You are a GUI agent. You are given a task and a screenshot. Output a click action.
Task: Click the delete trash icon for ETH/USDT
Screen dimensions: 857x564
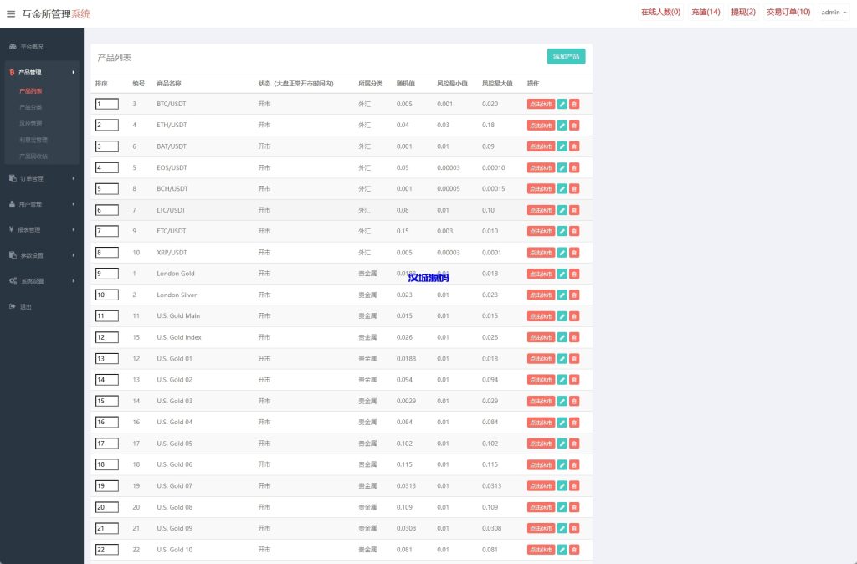574,126
